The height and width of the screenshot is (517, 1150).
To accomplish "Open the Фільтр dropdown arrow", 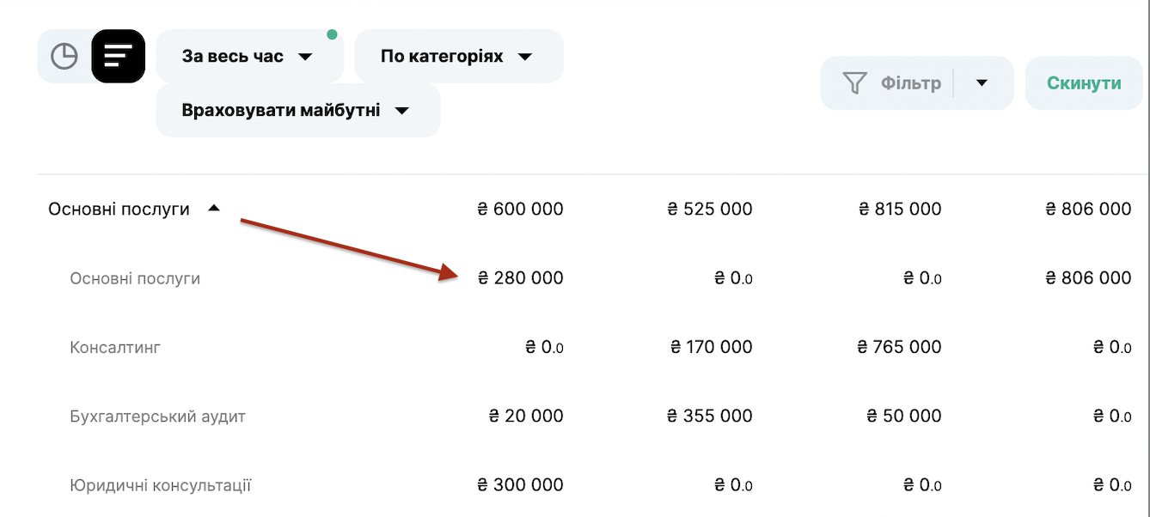I will (x=982, y=83).
